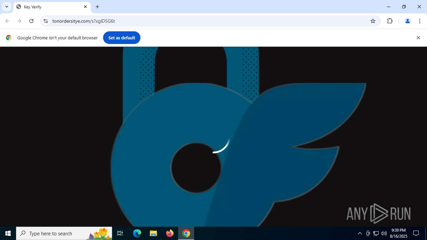
Task: Open Task View on taskbar
Action: point(120,233)
